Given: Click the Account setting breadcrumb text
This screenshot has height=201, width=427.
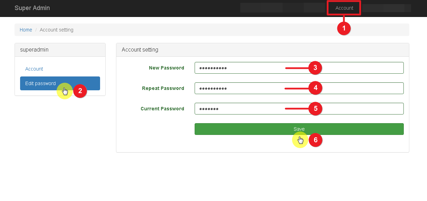Looking at the screenshot, I should pos(56,30).
